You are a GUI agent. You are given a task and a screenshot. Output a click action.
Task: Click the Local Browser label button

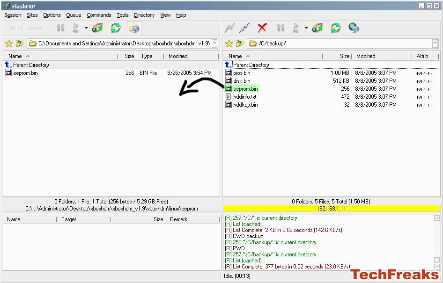pyautogui.click(x=26, y=28)
